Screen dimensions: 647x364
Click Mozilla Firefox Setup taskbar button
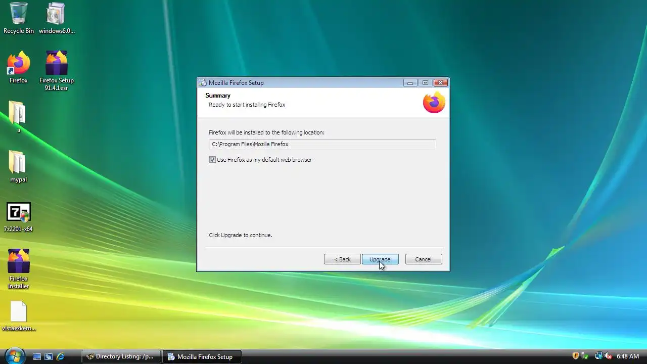(x=202, y=356)
